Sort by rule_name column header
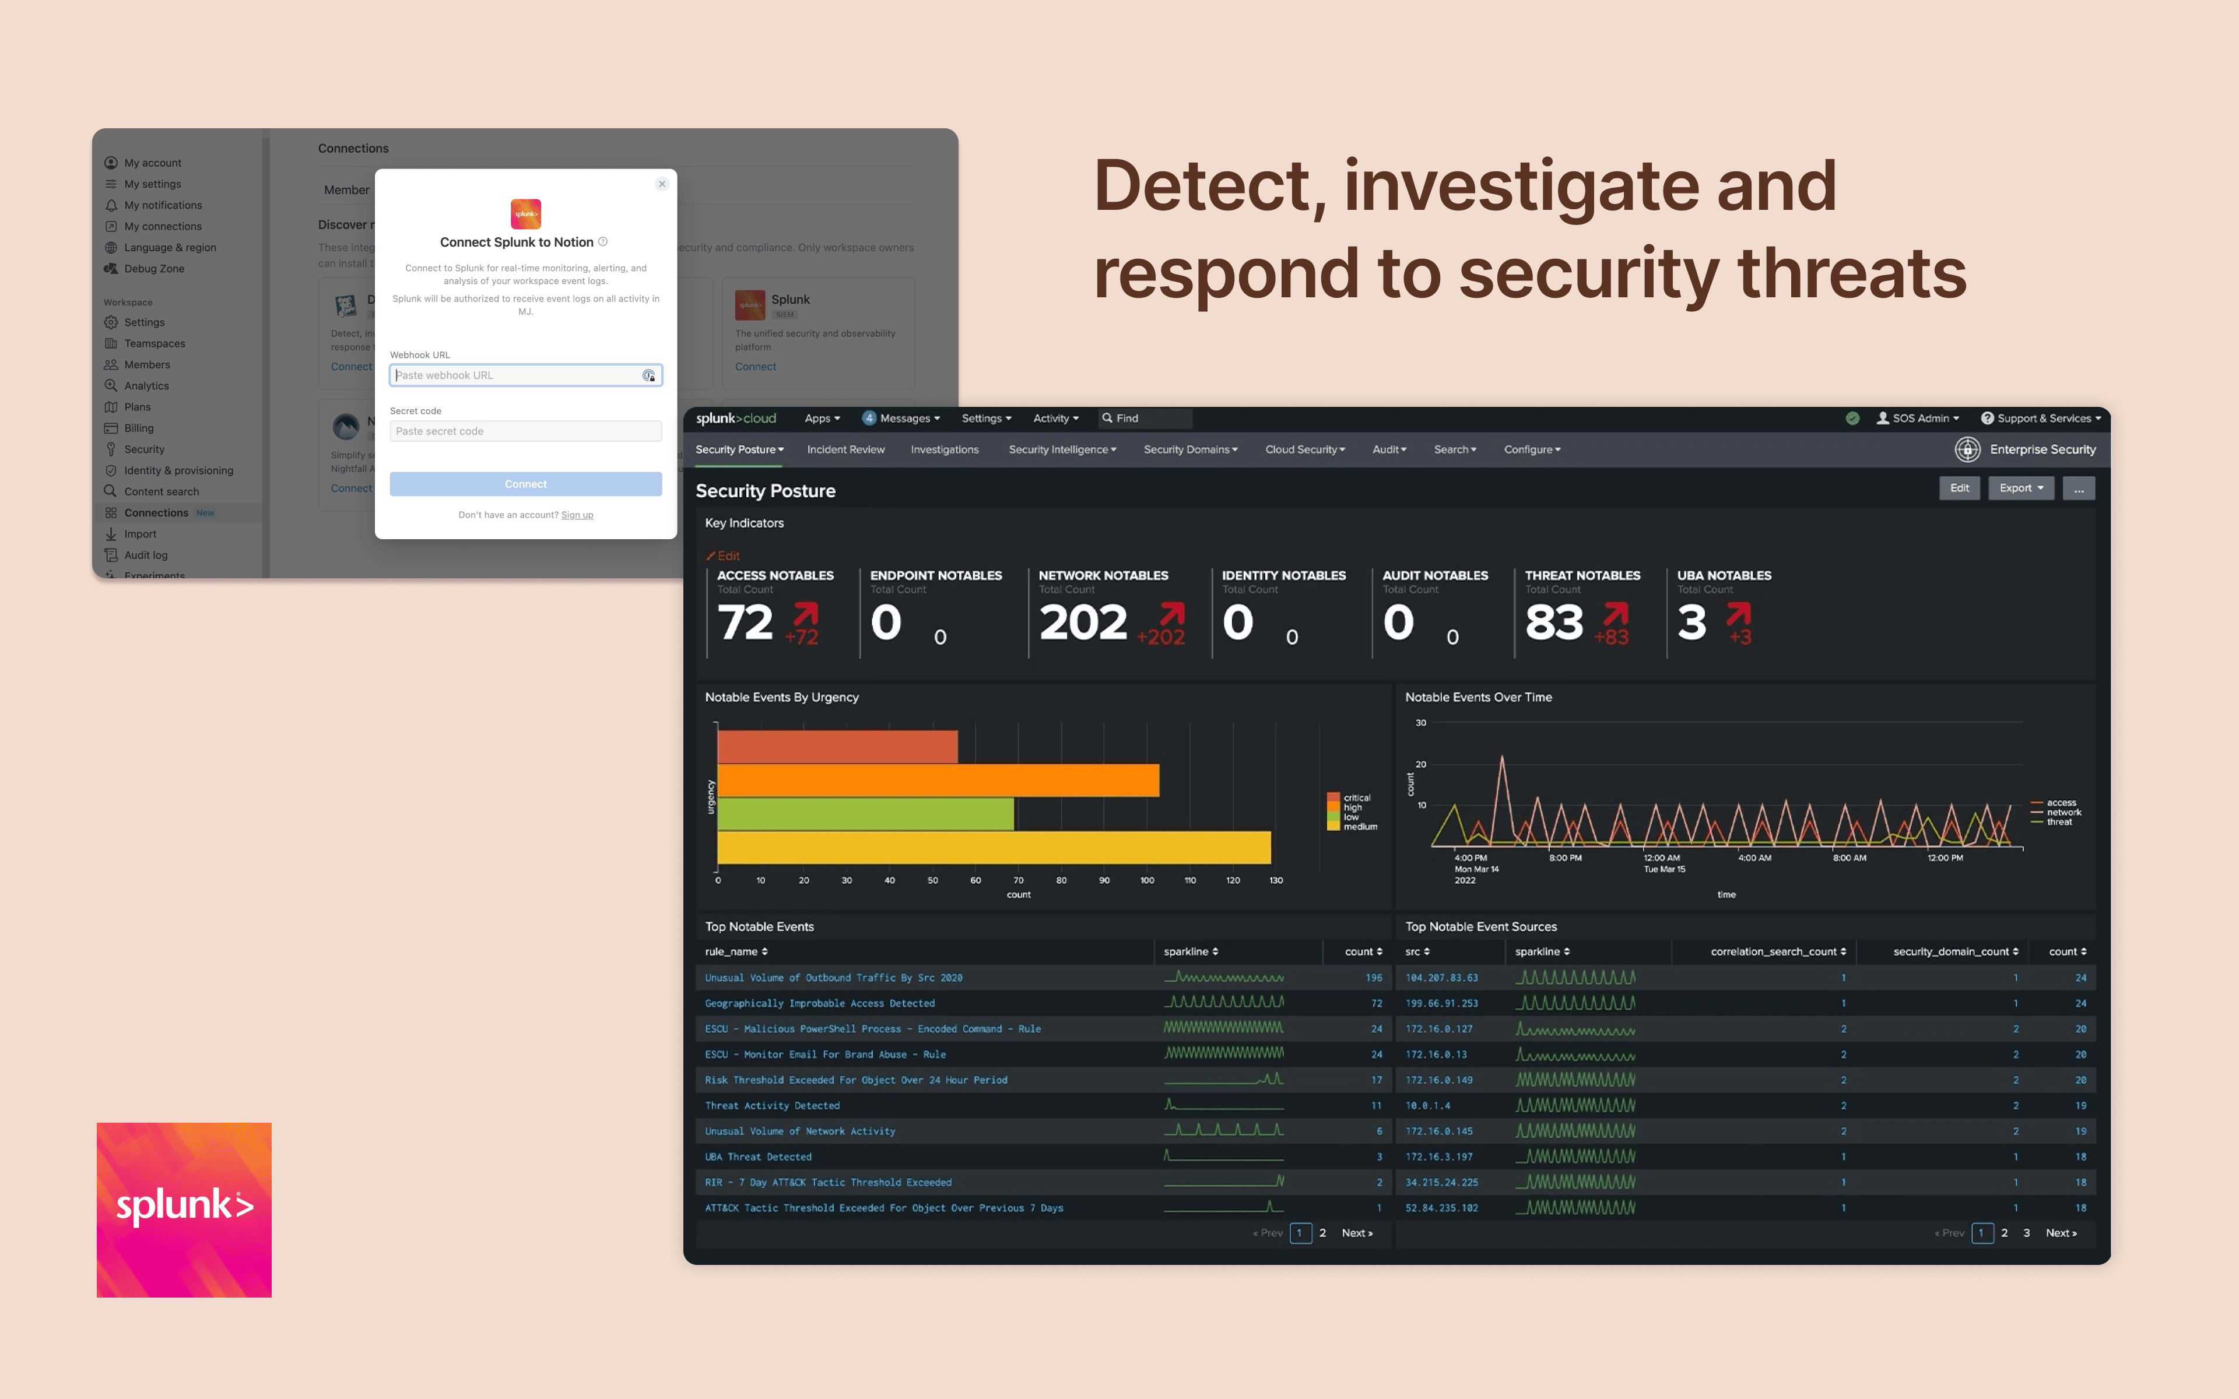 click(736, 952)
